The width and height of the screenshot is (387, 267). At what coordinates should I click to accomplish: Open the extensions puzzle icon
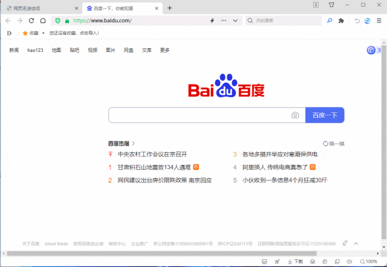(x=341, y=21)
